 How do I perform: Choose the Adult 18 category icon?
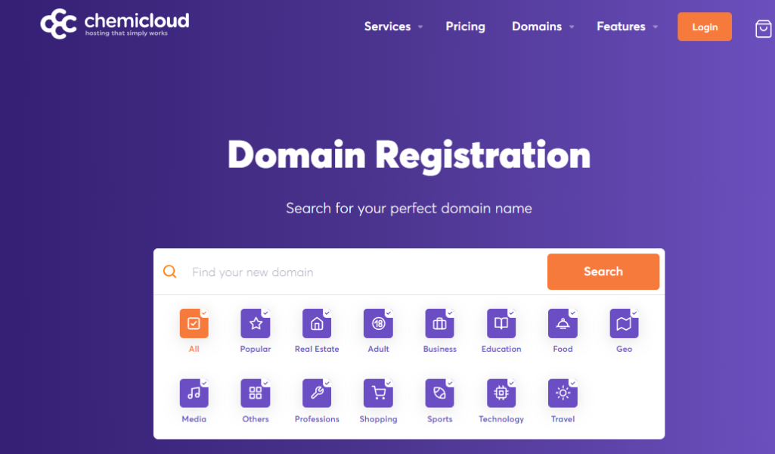point(379,323)
